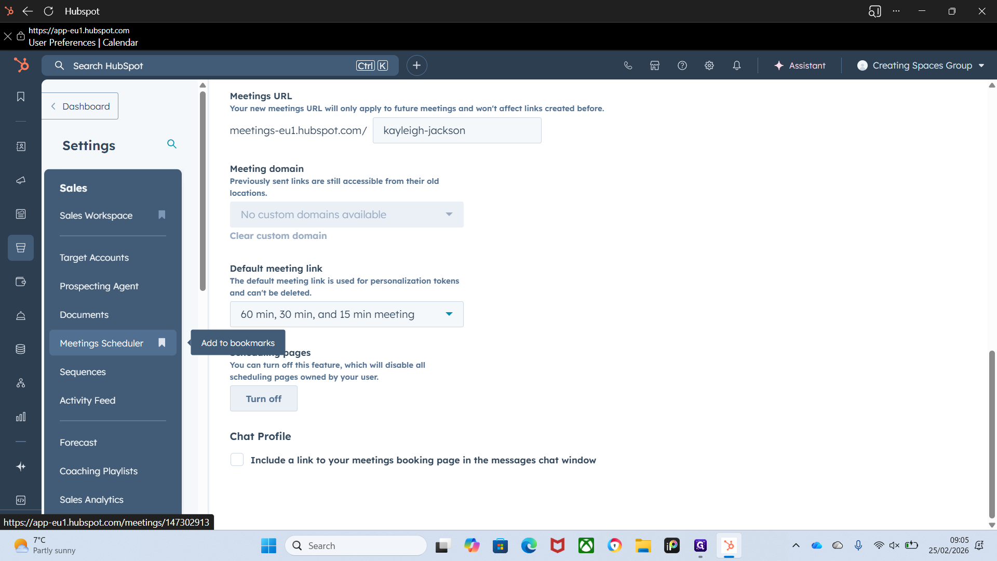Open the CRM contacts icon in the rail
The height and width of the screenshot is (561, 997).
tap(21, 146)
